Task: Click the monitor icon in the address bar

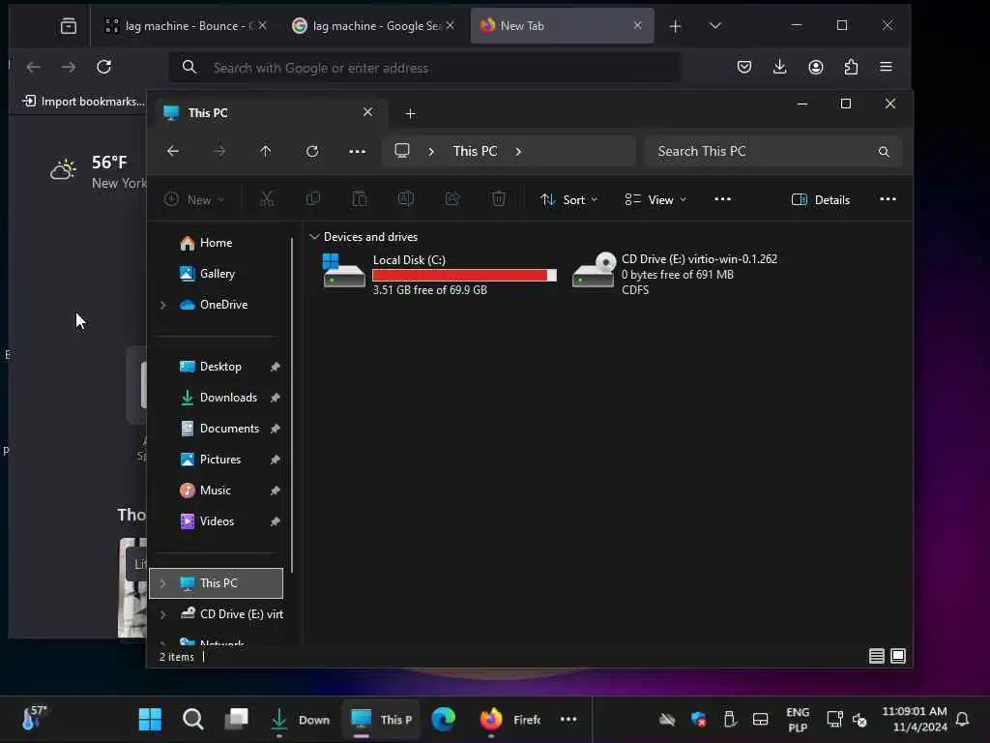Action: pos(402,151)
